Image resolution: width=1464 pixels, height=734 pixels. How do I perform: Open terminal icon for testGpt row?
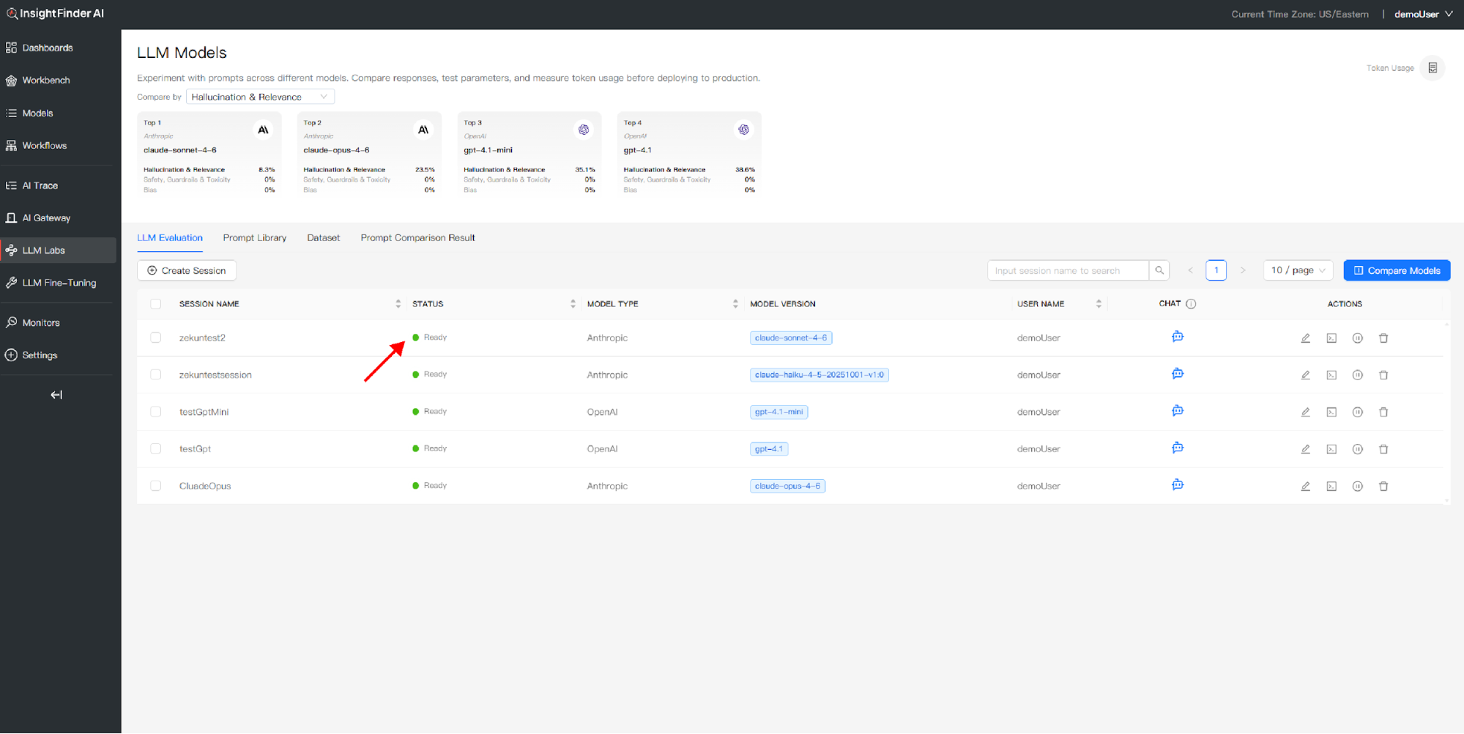(x=1331, y=449)
